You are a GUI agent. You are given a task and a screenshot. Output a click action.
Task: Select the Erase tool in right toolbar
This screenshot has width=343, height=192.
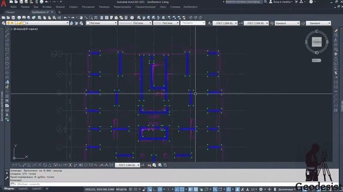tap(336, 31)
